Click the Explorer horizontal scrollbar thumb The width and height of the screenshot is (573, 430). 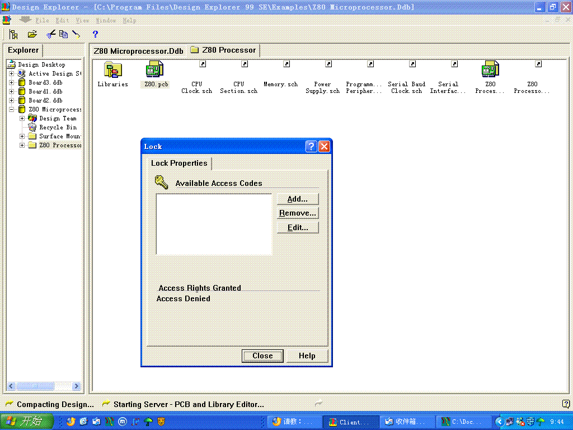pos(35,386)
